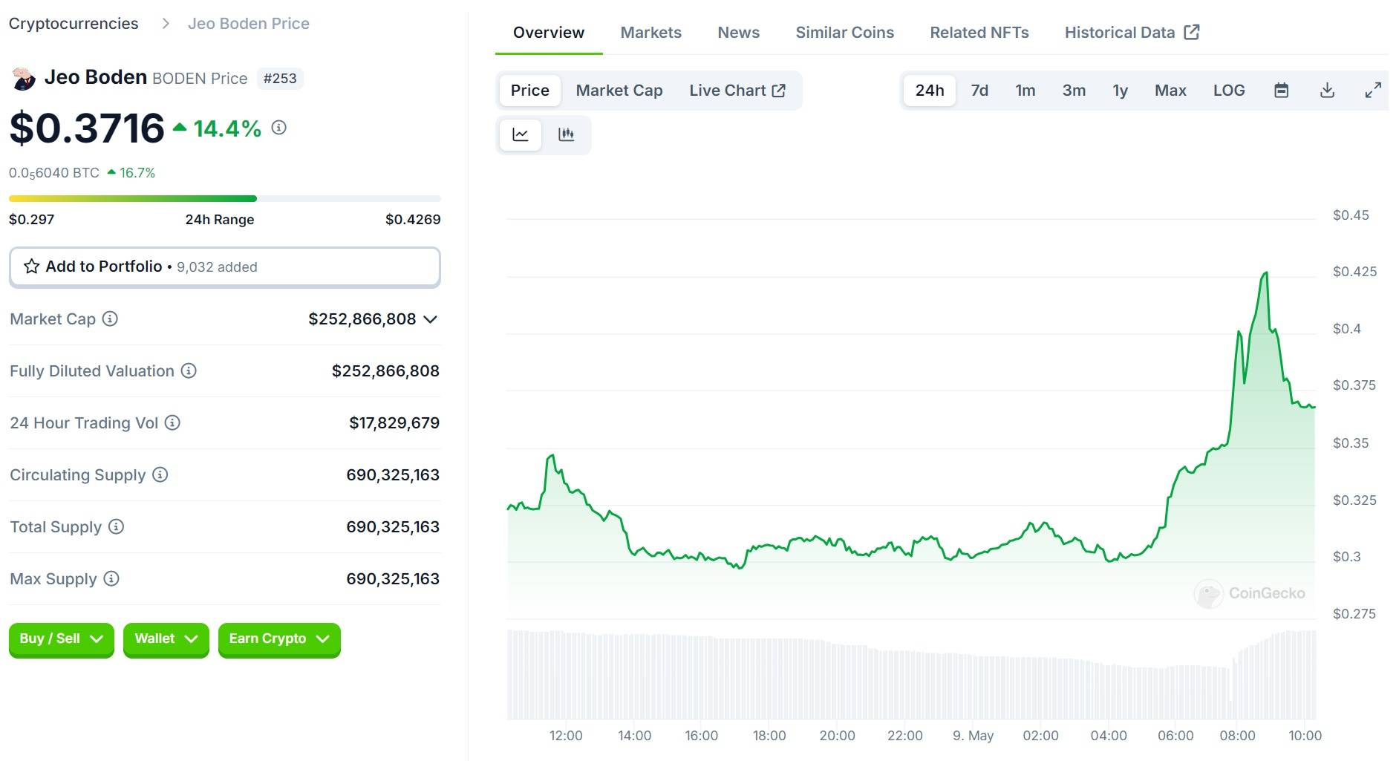Open the News tab

(738, 33)
